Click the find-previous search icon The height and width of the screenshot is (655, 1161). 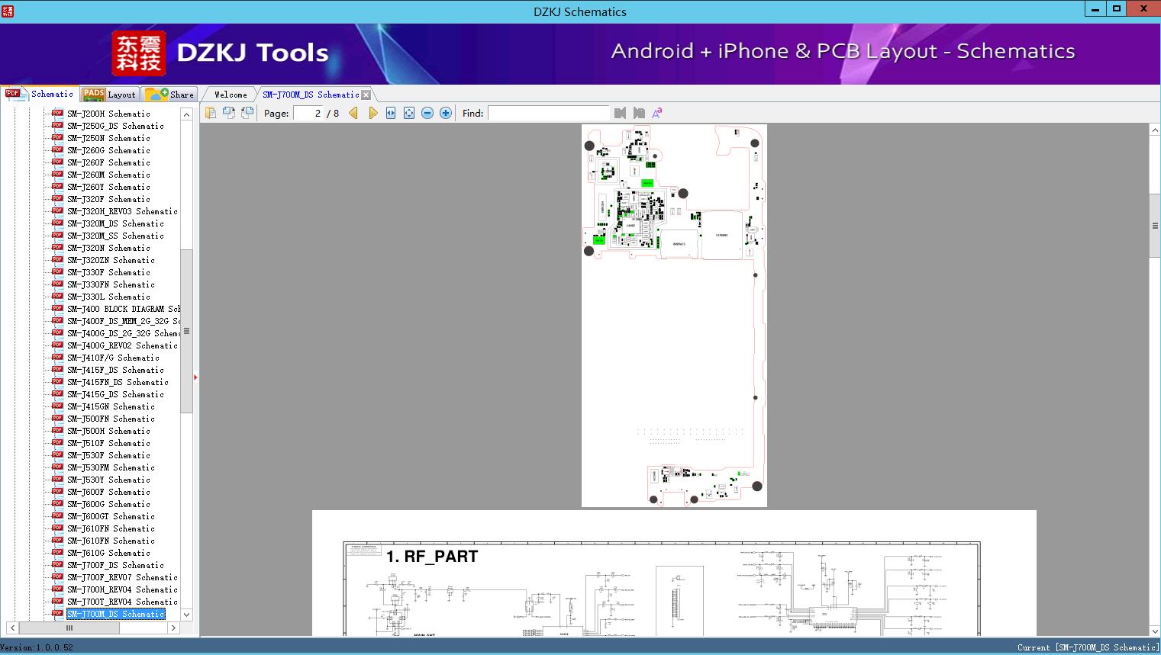620,112
